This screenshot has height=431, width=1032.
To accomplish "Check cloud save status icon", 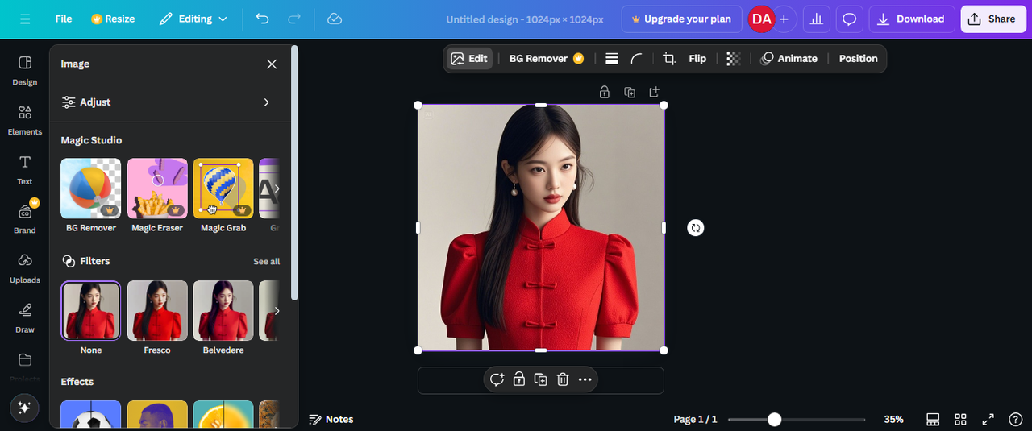I will (335, 19).
